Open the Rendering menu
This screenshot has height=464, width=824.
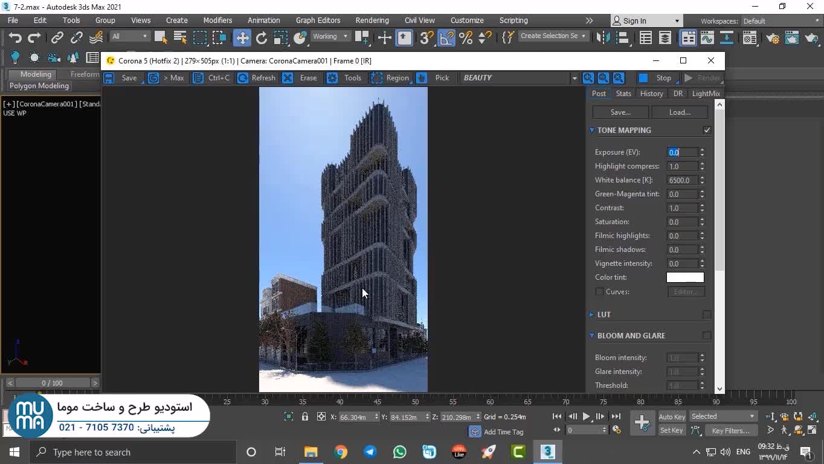pos(372,20)
